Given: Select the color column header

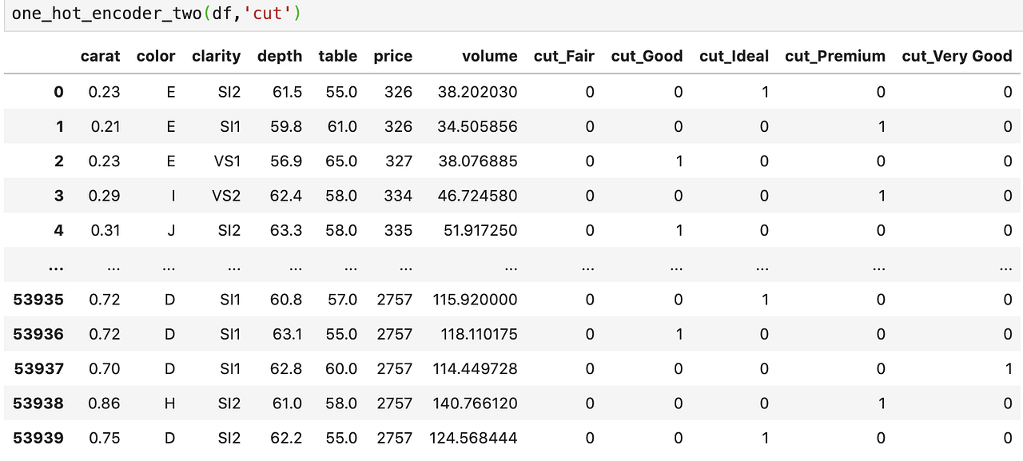Looking at the screenshot, I should 156,56.
